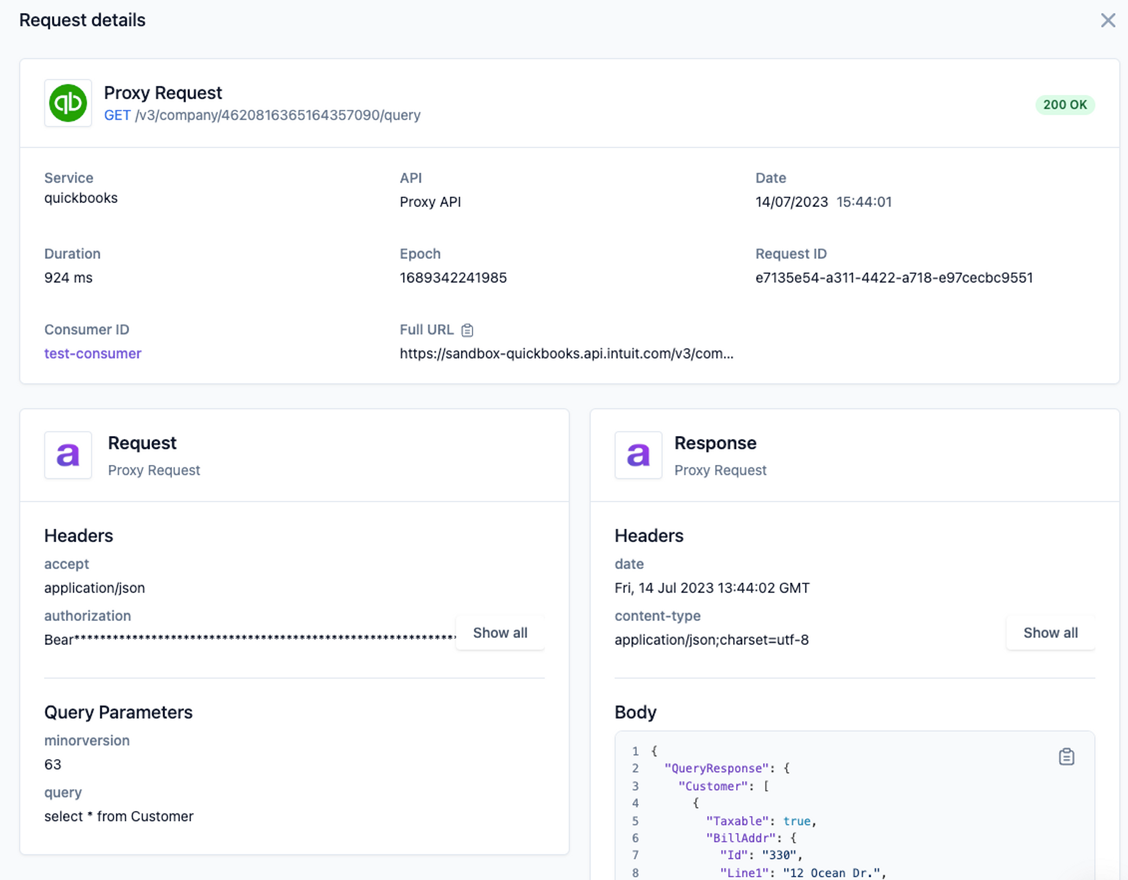Click the "Id": "330" line
This screenshot has width=1128, height=880.
point(761,855)
